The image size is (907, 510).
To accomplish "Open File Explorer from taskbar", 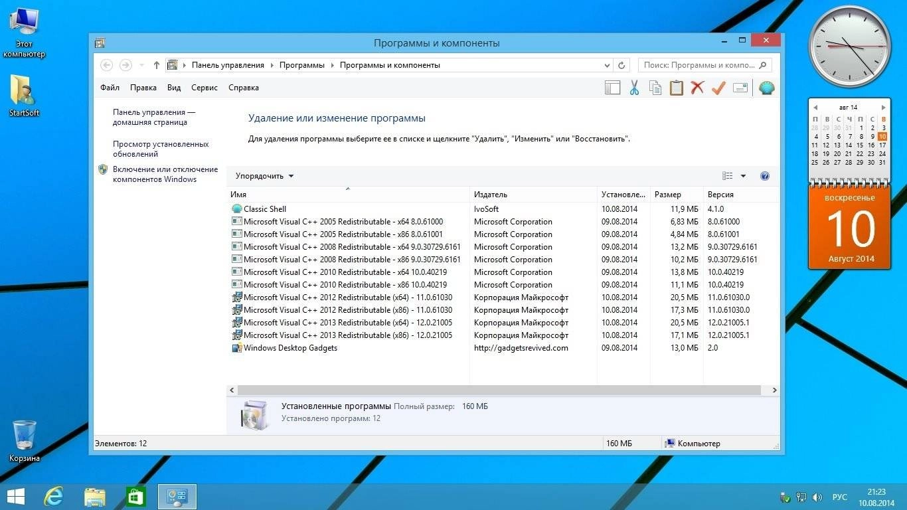I will (95, 497).
